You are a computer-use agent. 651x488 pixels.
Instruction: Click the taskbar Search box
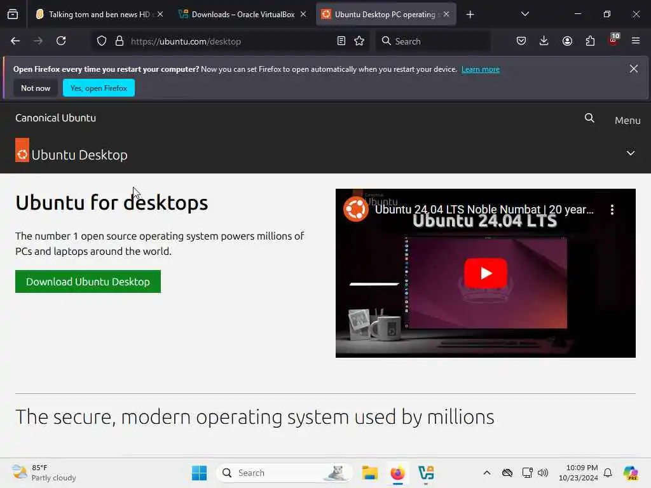[284, 473]
